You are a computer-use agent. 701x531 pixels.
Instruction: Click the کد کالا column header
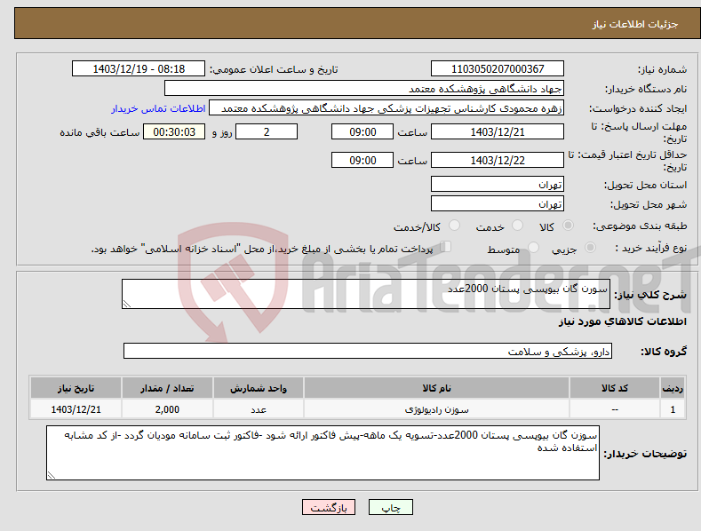point(615,388)
